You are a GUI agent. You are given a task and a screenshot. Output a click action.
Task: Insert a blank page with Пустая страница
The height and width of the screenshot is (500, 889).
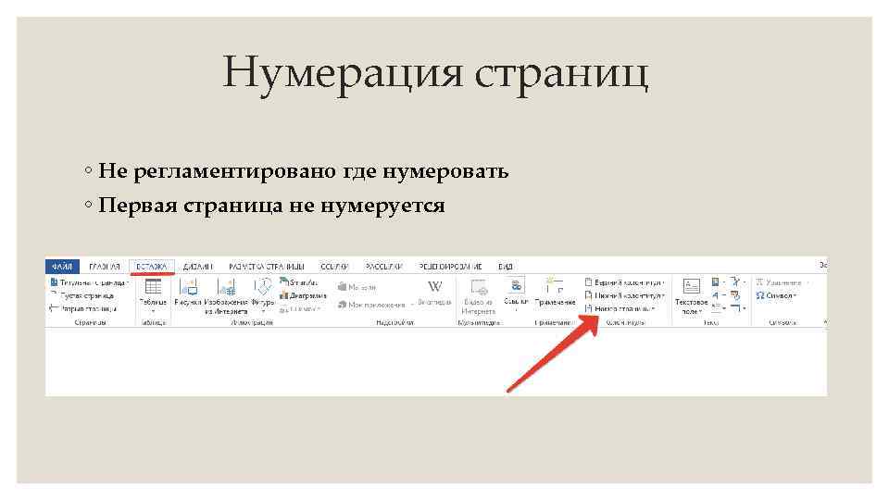point(82,295)
